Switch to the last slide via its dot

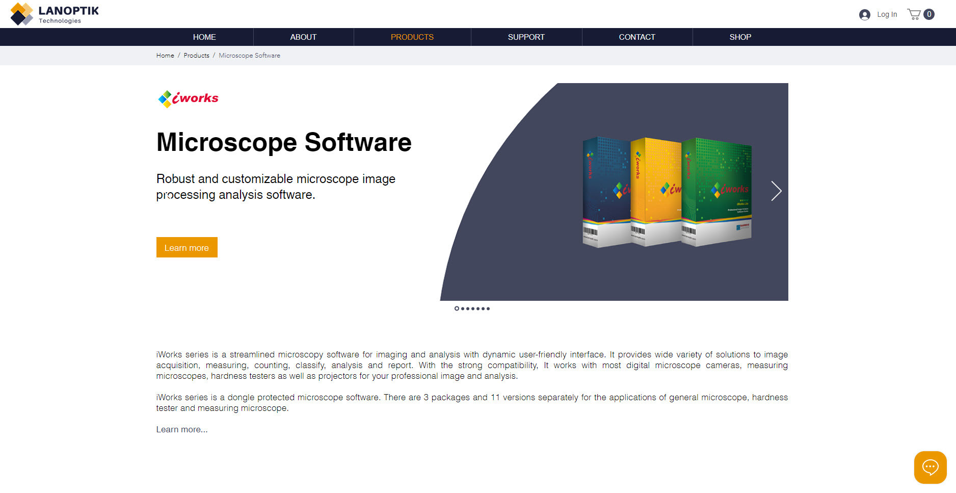coord(488,308)
